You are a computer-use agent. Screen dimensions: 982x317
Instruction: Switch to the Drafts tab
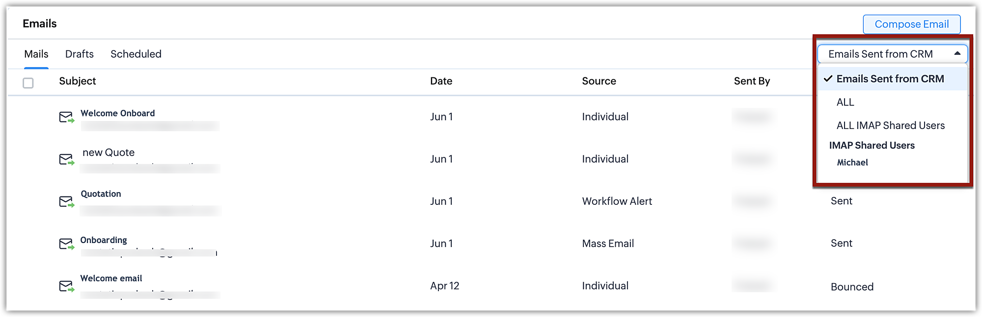(80, 54)
